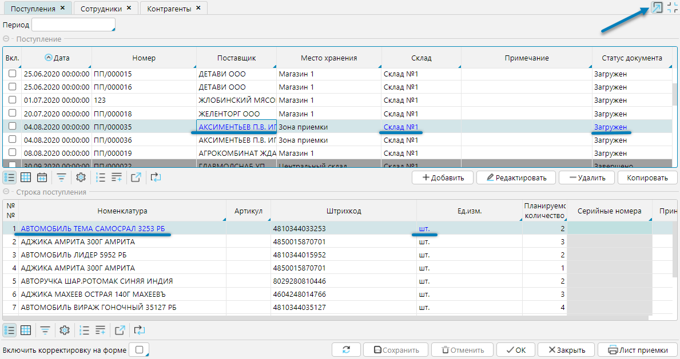Switch to the Сотрудники tab
This screenshot has width=680, height=359.
101,9
